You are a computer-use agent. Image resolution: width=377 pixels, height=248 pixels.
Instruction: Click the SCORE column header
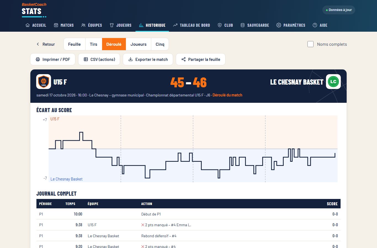[x=332, y=204]
